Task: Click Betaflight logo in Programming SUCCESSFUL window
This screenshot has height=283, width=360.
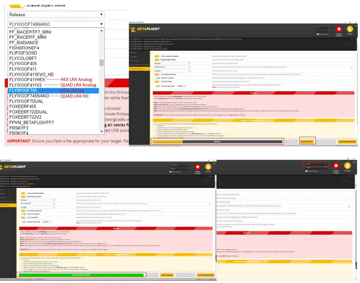Action: coord(13,167)
